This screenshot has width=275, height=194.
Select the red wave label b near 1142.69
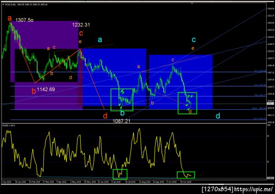pyautogui.click(x=34, y=91)
